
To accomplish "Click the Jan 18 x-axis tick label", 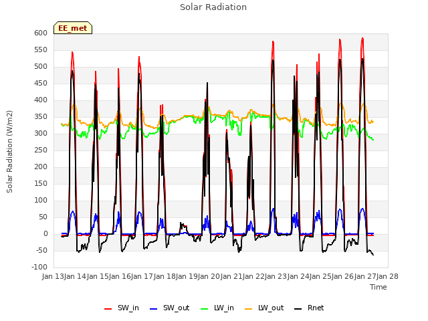I will tap(165, 276).
